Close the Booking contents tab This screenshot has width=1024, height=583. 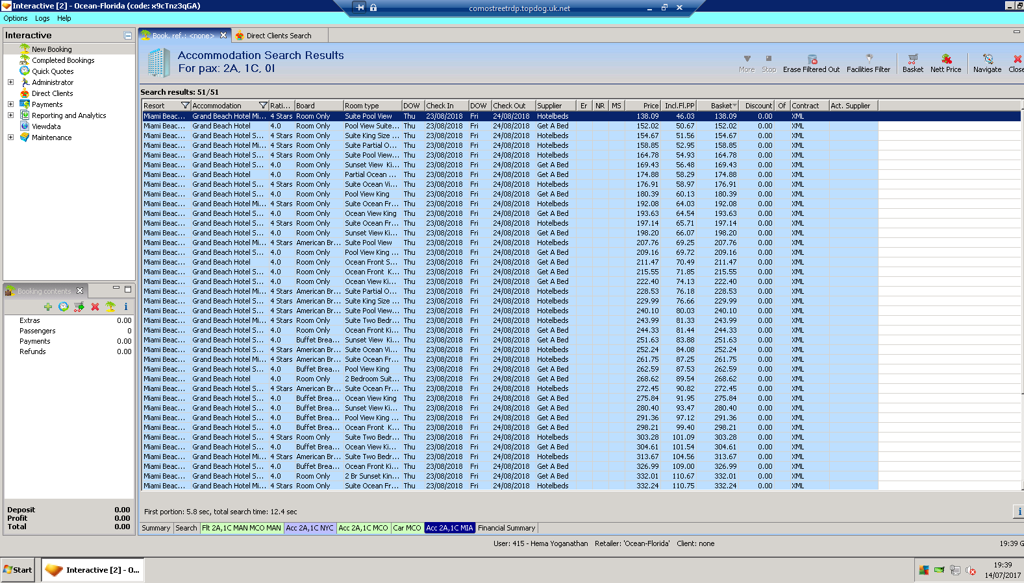tap(80, 291)
